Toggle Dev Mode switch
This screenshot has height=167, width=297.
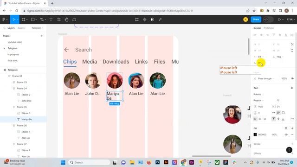[x=268, y=19]
